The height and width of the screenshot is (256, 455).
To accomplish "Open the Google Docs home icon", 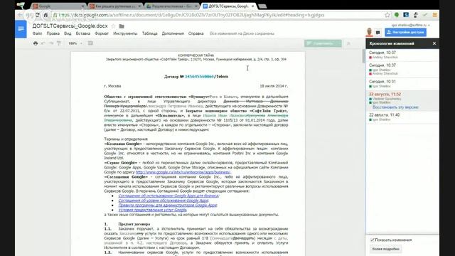I will point(21,29).
